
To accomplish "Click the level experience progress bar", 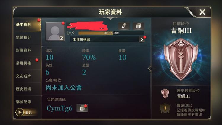I will (x=111, y=33).
